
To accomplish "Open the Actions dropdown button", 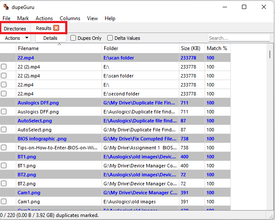I will click(x=17, y=38).
